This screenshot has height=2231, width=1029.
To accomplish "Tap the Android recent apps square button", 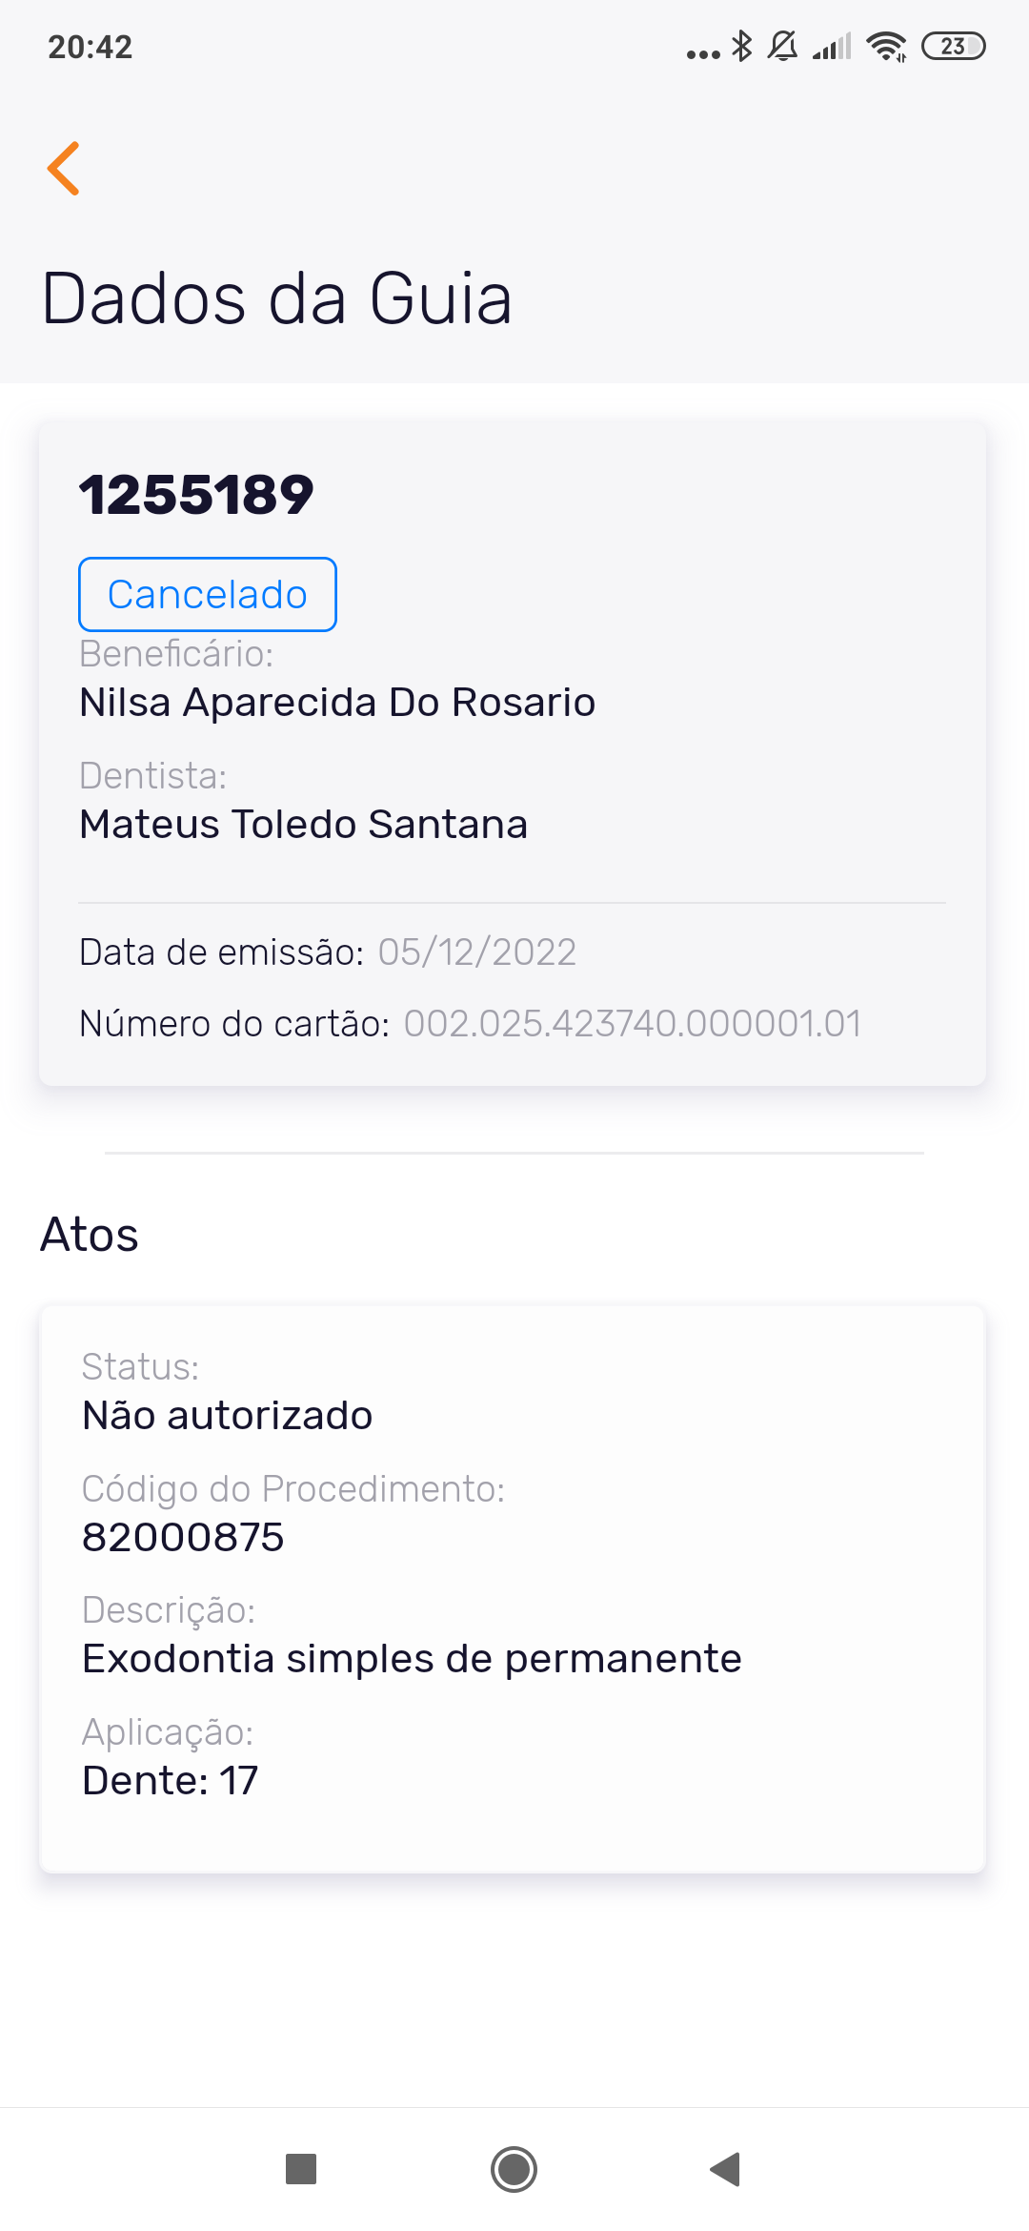I will click(x=301, y=2169).
